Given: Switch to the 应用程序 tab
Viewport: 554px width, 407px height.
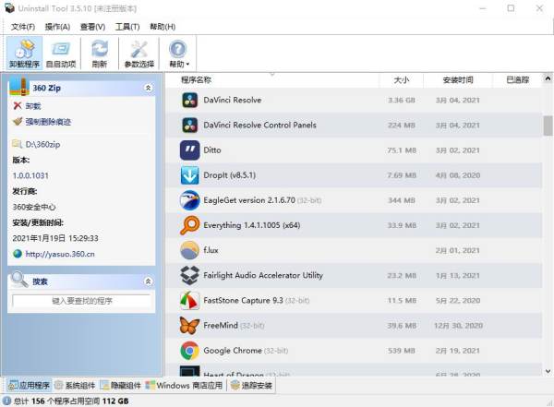Looking at the screenshot, I should (x=30, y=386).
